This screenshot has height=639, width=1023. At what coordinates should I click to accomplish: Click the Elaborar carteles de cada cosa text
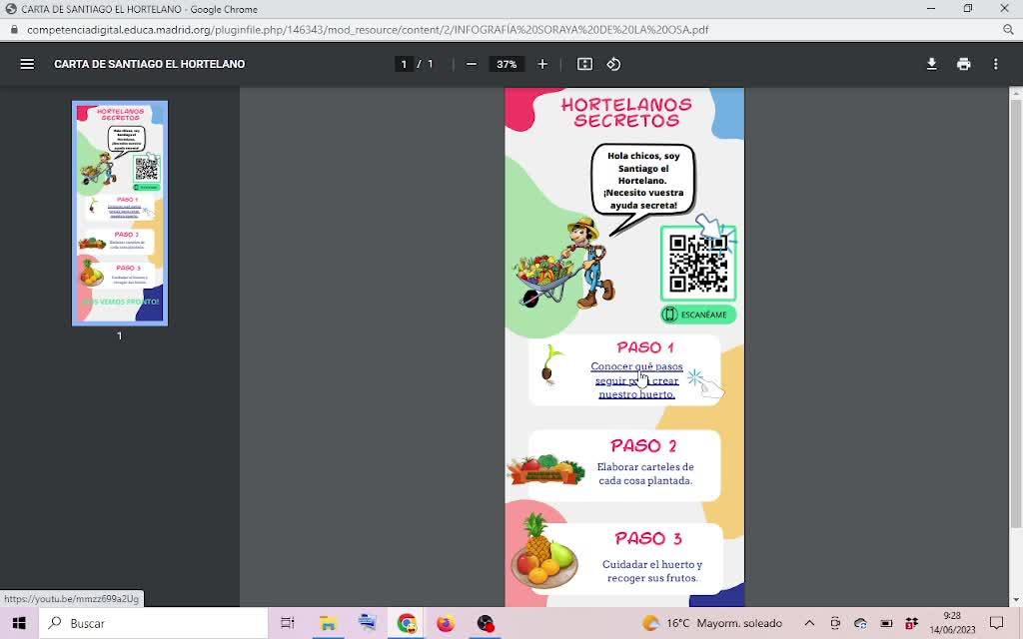[645, 474]
